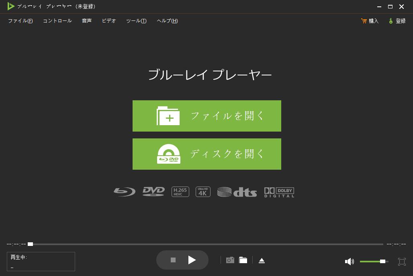Open the ビデオ menu
This screenshot has width=413, height=276.
pyautogui.click(x=109, y=21)
